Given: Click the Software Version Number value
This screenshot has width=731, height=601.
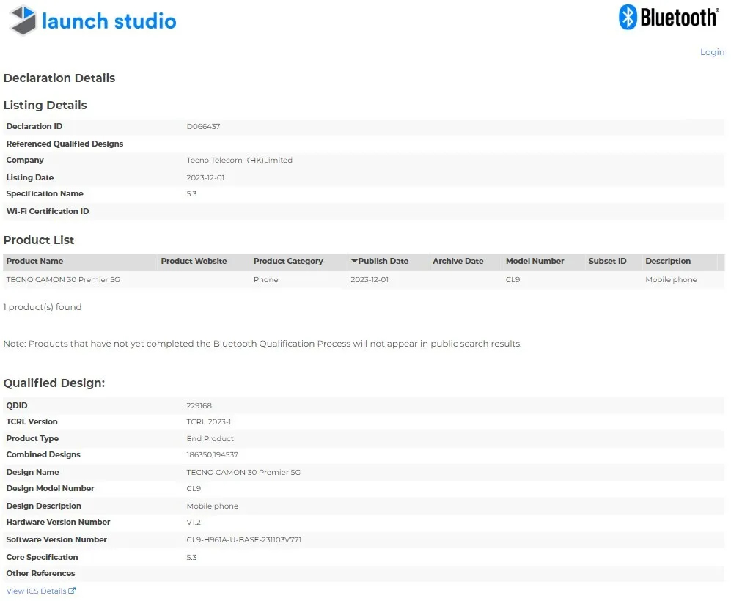Looking at the screenshot, I should (x=243, y=539).
